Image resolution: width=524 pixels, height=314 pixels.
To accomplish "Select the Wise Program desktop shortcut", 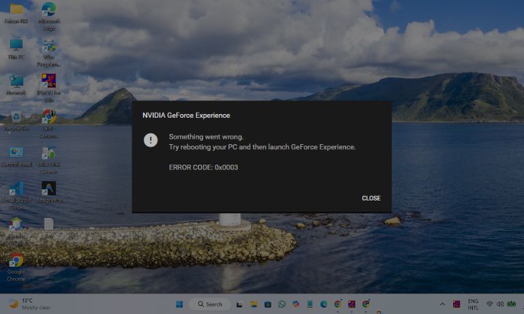I will [x=49, y=53].
